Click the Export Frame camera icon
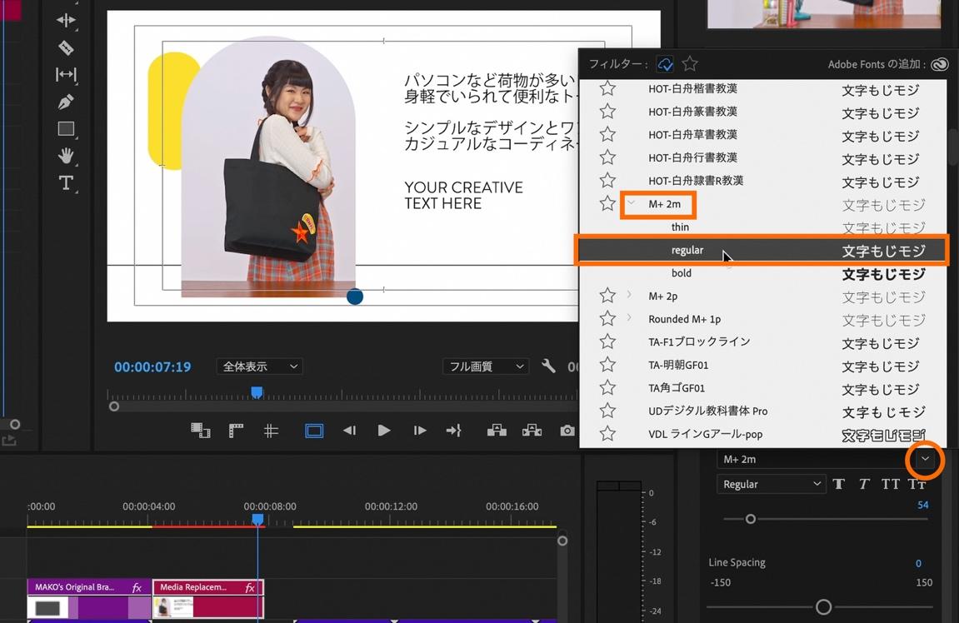Viewport: 959px width, 623px height. (567, 431)
